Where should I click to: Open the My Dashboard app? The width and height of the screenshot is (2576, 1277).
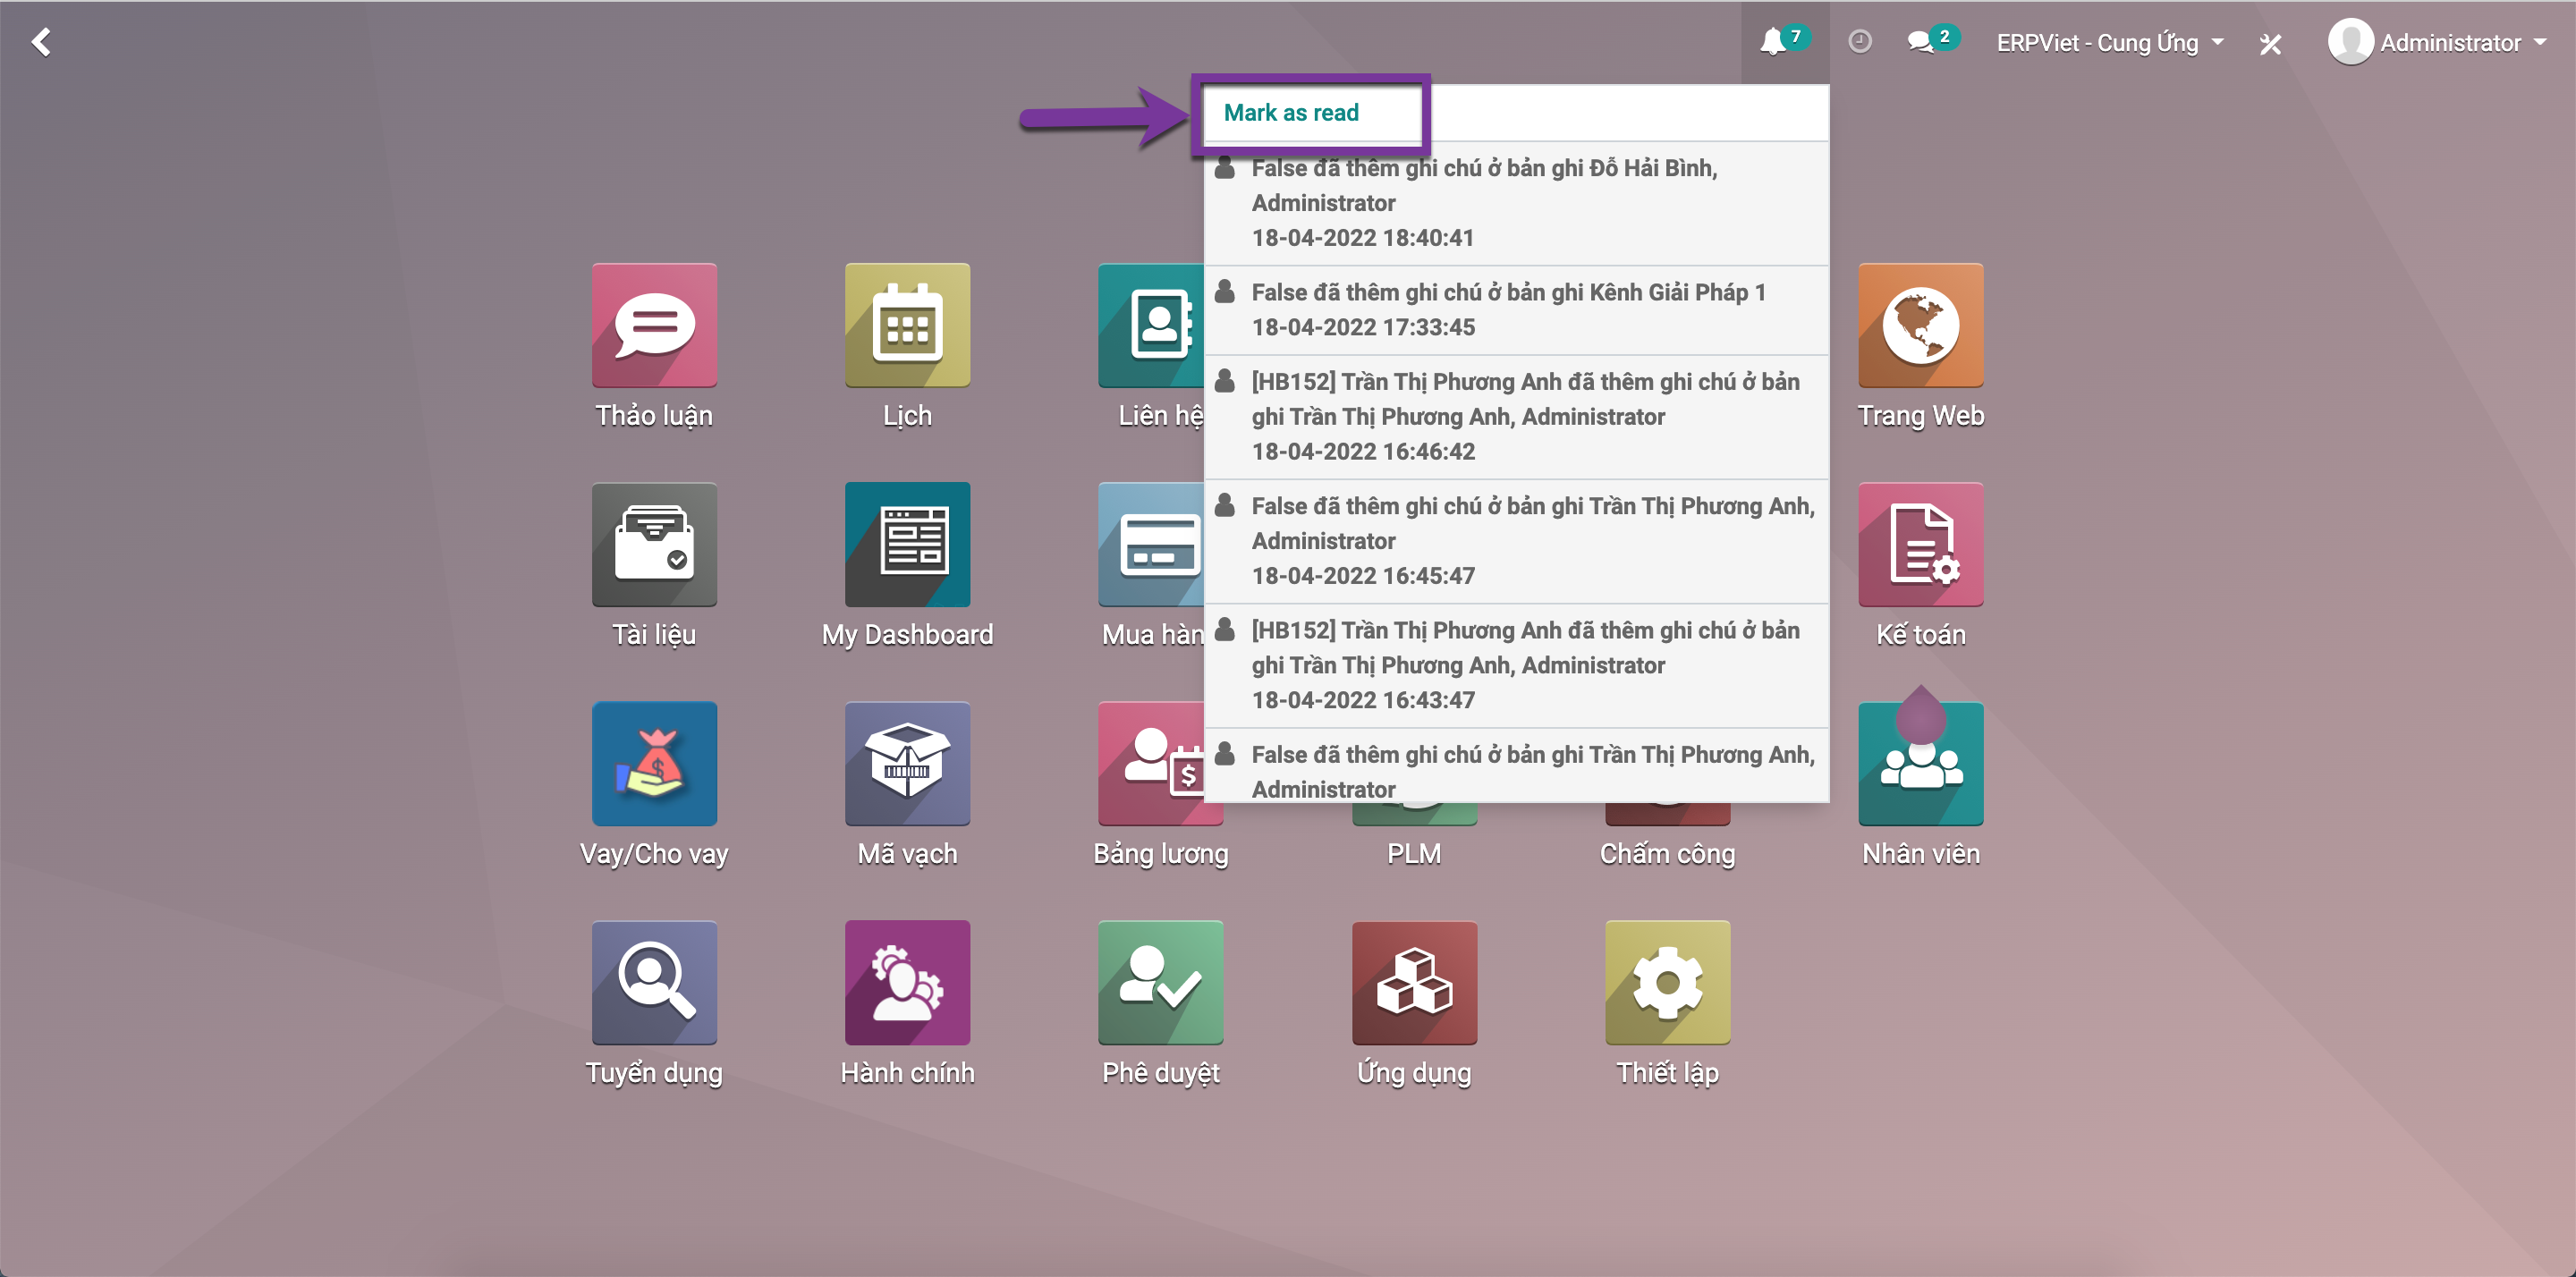click(x=907, y=544)
